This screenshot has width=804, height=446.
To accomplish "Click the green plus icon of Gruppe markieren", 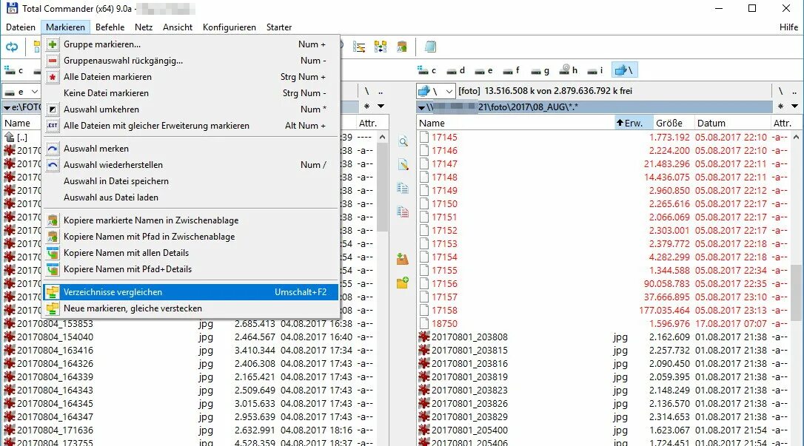I will tap(53, 44).
